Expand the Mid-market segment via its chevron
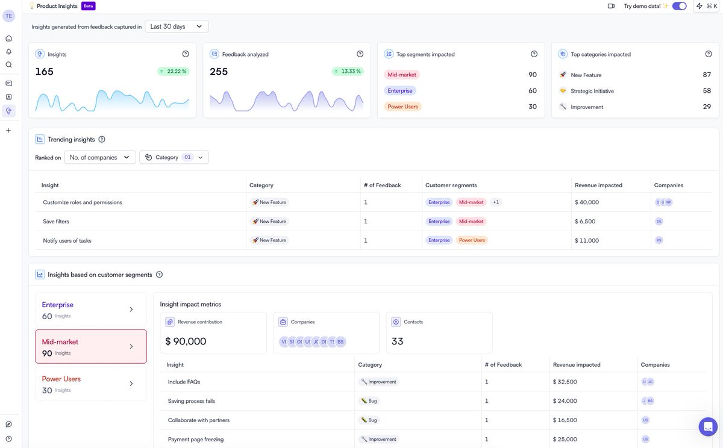 (131, 346)
